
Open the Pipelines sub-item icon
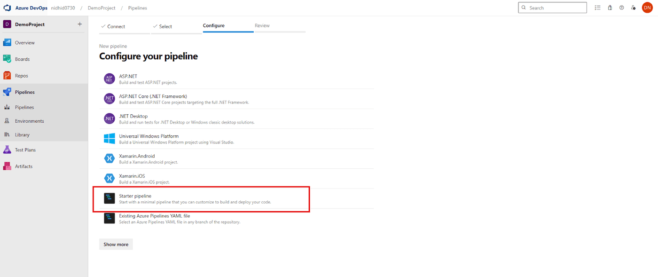pyautogui.click(x=7, y=107)
